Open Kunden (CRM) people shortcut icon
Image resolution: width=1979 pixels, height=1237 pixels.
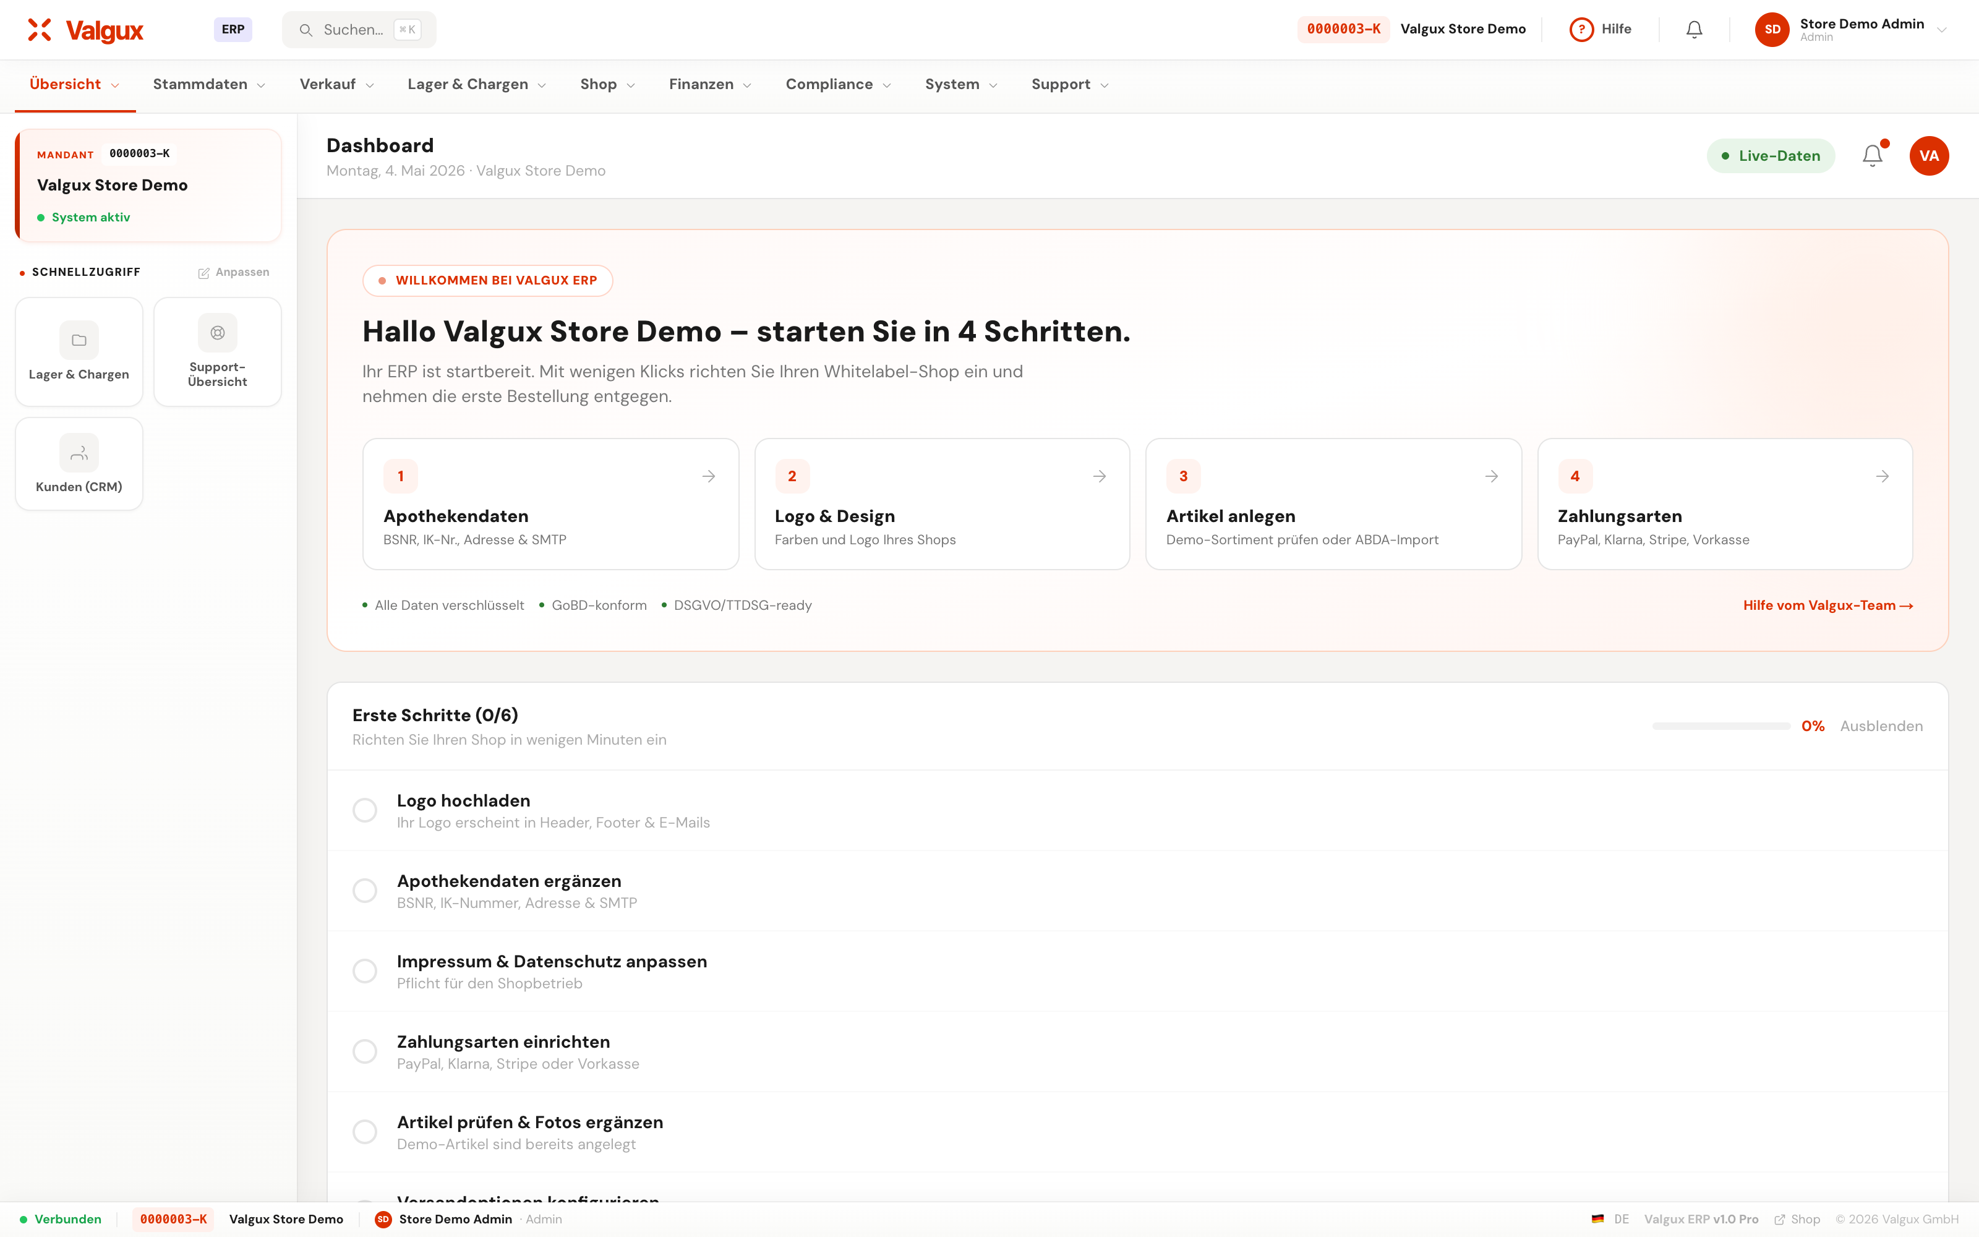tap(79, 452)
